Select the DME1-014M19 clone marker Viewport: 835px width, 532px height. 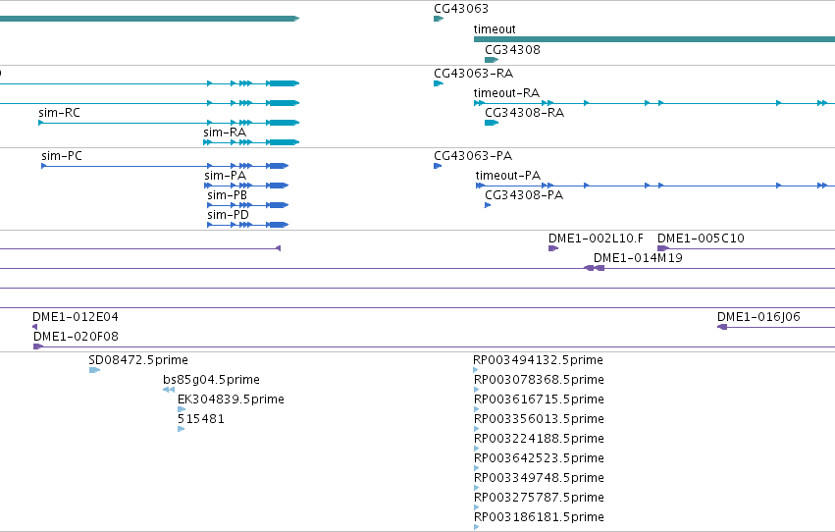(x=595, y=268)
